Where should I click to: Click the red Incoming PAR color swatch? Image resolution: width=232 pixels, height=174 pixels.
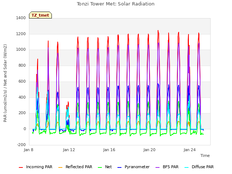tap(21, 167)
